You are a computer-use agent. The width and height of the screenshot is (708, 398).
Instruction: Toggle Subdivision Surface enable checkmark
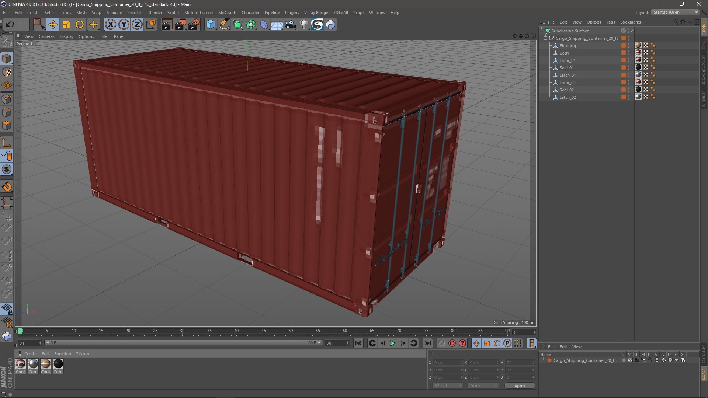[x=632, y=31]
